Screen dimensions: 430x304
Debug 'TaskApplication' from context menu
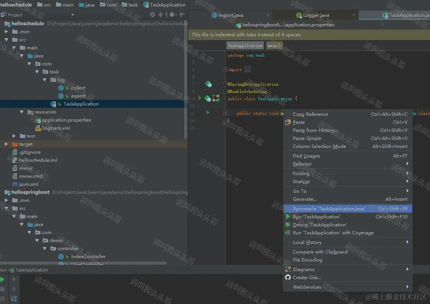(347, 224)
